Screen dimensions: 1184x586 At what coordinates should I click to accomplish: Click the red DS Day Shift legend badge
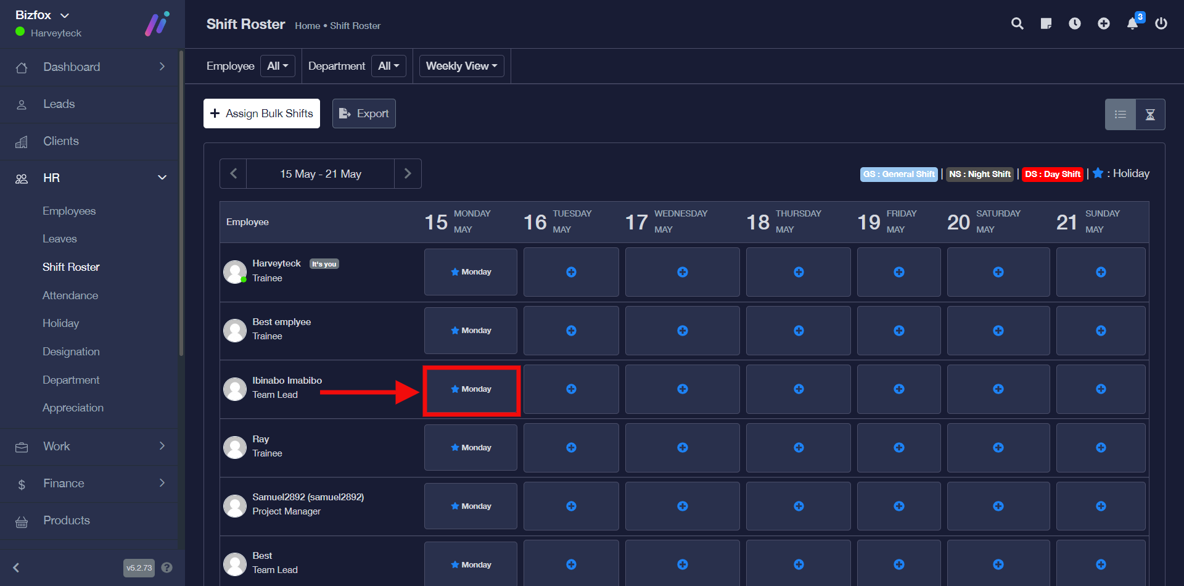coord(1052,175)
